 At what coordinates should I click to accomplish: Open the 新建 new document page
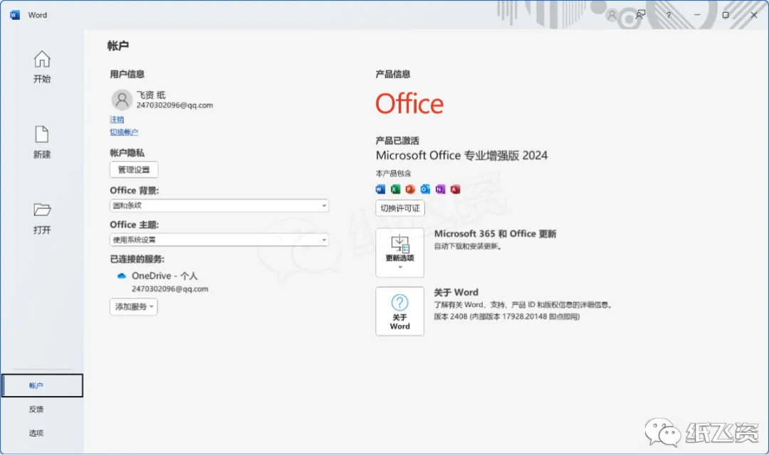42,142
